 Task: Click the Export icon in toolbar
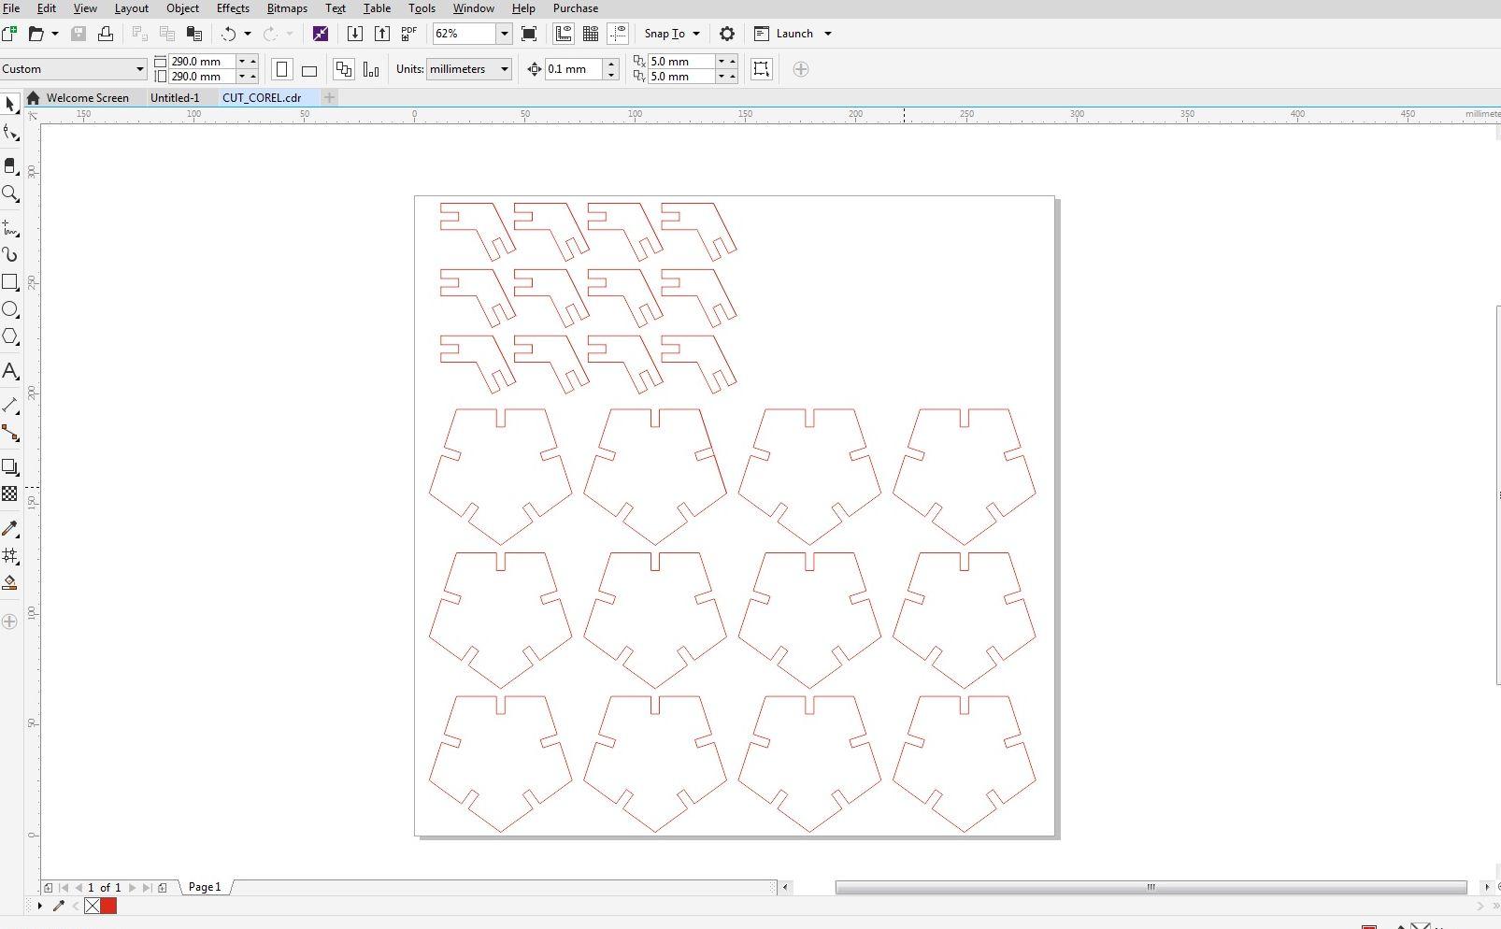click(x=382, y=34)
